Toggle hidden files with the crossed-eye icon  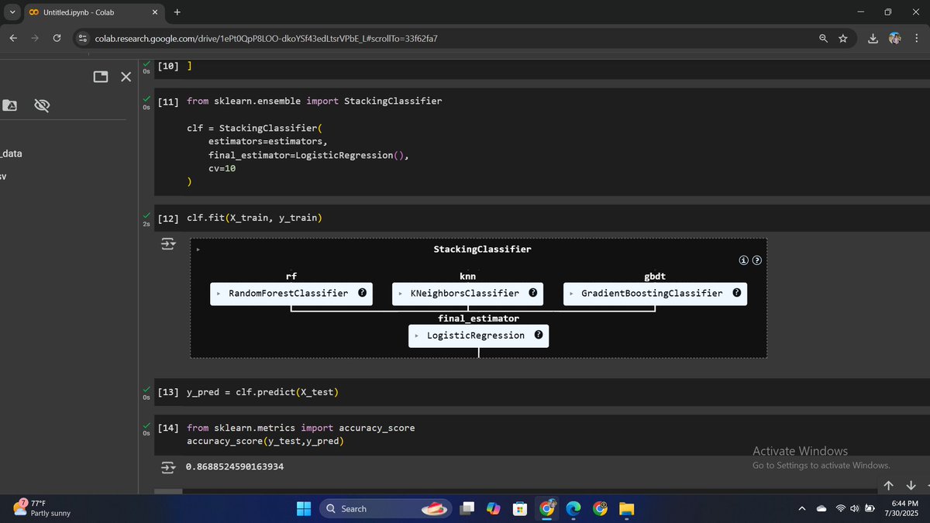click(42, 105)
